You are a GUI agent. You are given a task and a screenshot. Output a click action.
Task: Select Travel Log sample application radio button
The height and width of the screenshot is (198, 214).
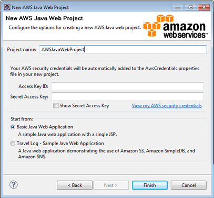pyautogui.click(x=13, y=144)
